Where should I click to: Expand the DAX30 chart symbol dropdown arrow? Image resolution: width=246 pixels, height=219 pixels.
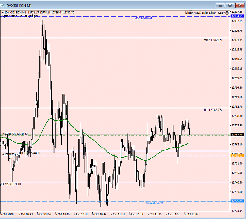(2, 13)
